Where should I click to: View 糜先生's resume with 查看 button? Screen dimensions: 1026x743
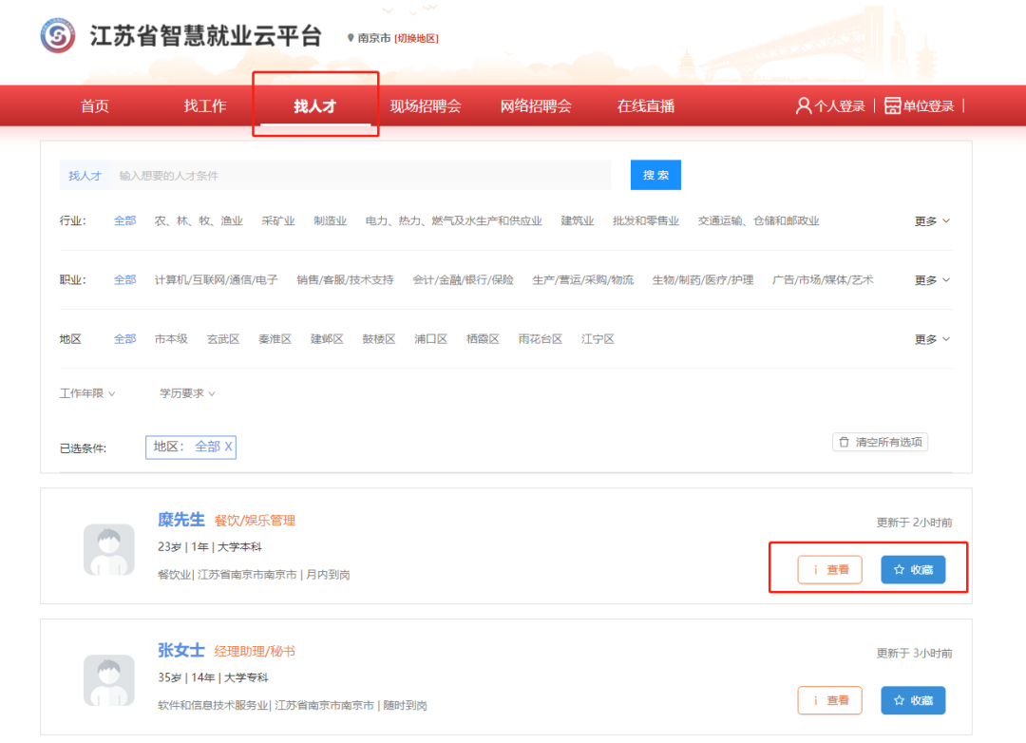tap(829, 570)
